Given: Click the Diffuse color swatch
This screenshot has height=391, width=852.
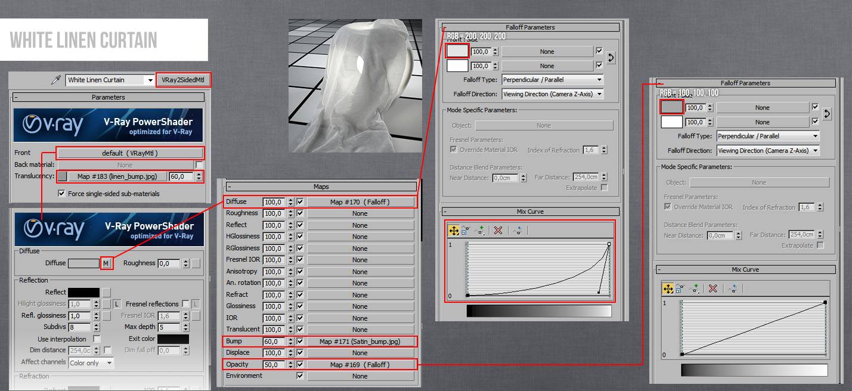Looking at the screenshot, I should pyautogui.click(x=83, y=263).
